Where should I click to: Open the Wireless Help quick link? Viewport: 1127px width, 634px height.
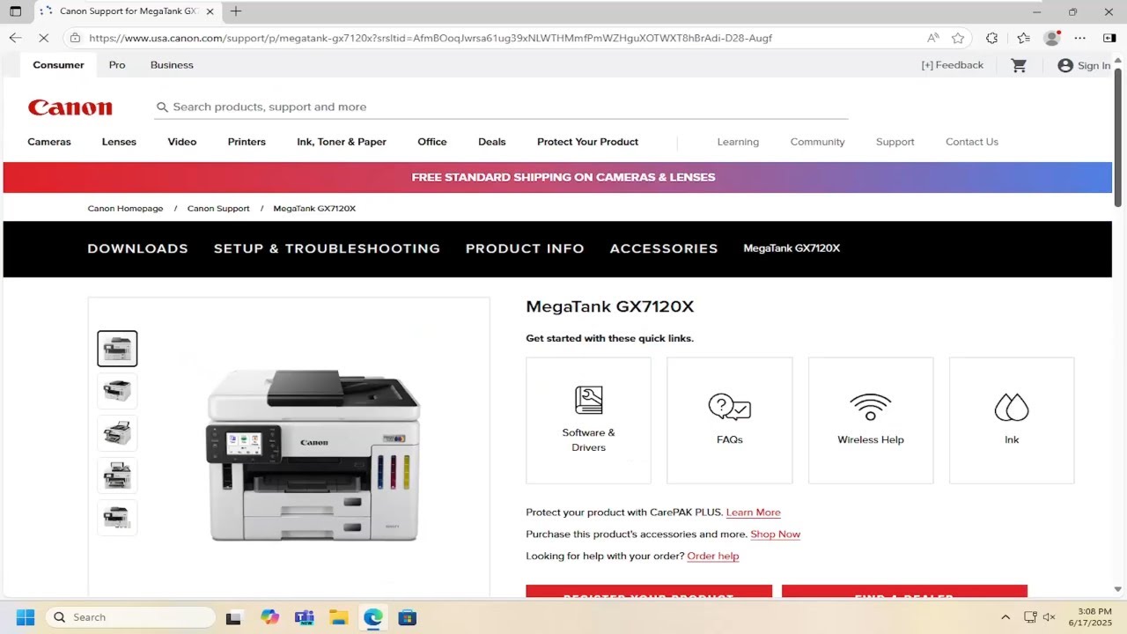871,420
